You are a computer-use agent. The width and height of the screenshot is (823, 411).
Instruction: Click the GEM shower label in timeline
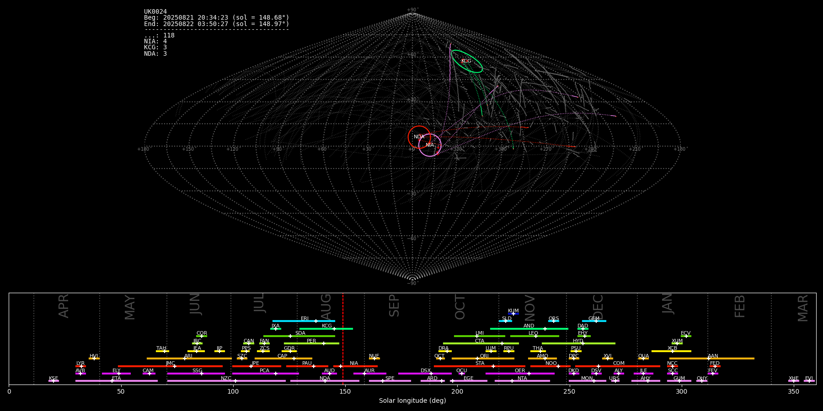(594, 319)
